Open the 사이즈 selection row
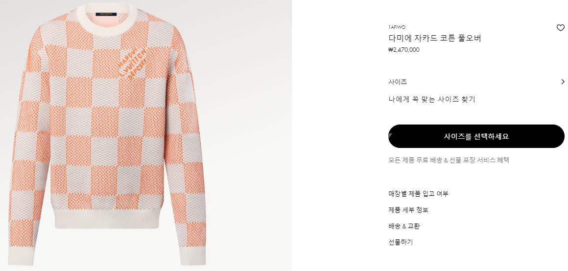 point(476,82)
